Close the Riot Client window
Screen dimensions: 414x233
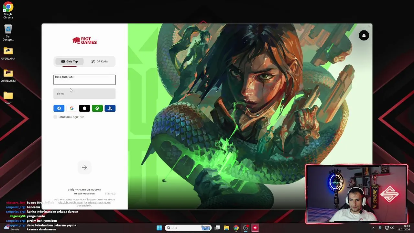point(369,27)
